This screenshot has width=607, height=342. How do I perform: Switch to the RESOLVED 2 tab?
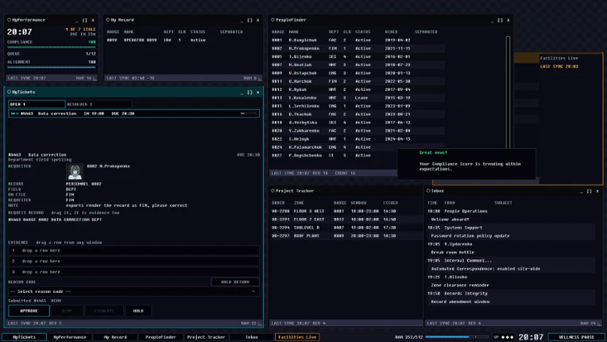coord(99,104)
